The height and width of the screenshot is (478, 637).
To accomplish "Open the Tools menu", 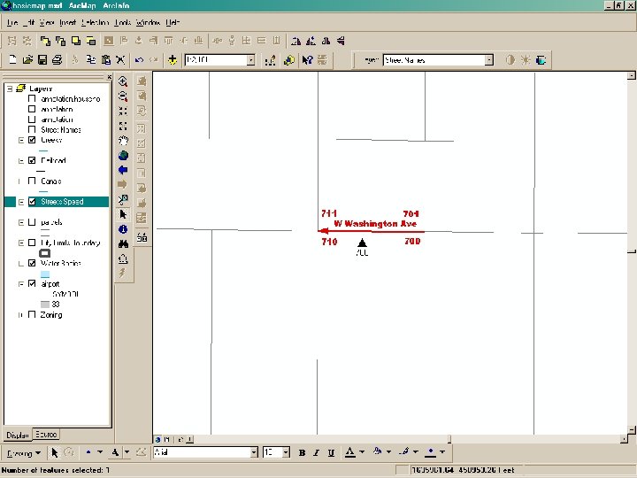I will pyautogui.click(x=122, y=23).
